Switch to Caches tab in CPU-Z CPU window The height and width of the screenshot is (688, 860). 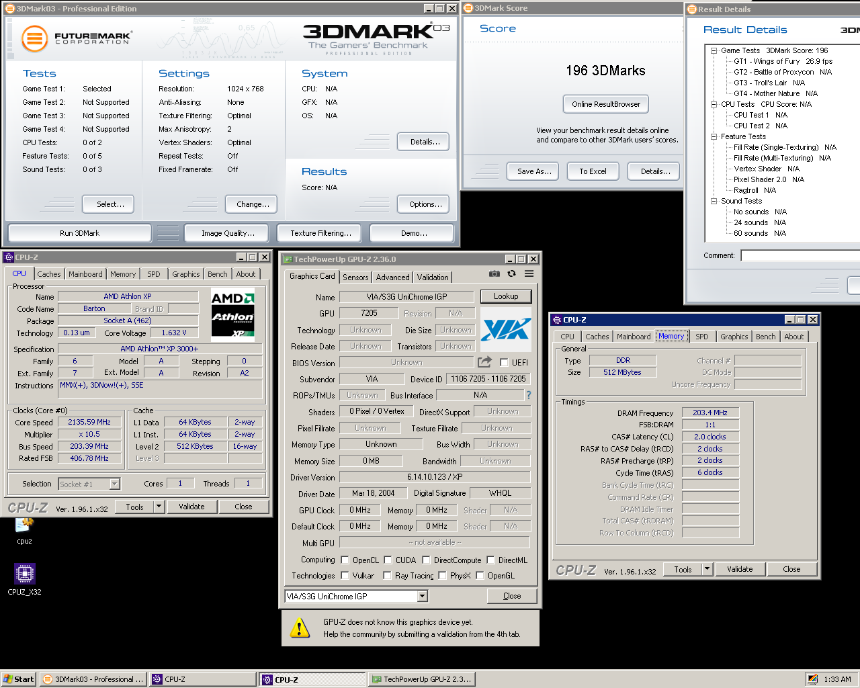[x=49, y=274]
